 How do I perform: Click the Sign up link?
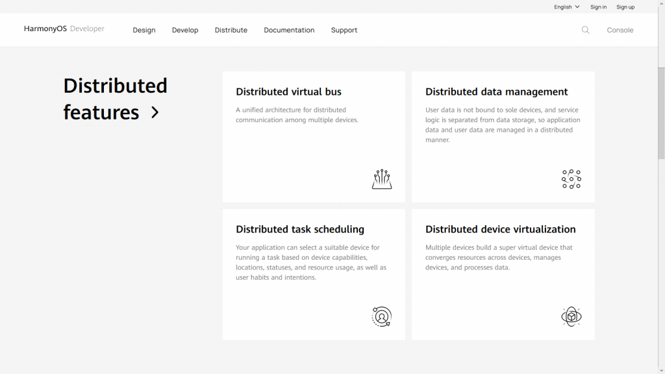tap(625, 6)
